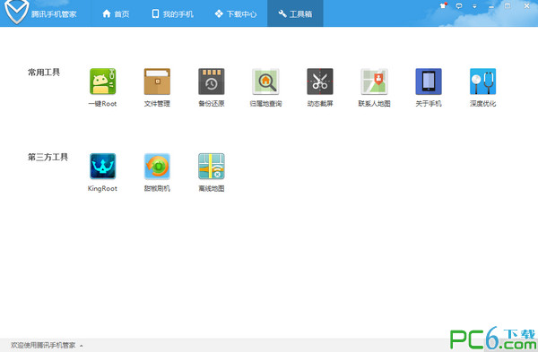Image resolution: width=538 pixels, height=352 pixels.
Task: Open the feedback speech bubble icon
Action: point(459,6)
